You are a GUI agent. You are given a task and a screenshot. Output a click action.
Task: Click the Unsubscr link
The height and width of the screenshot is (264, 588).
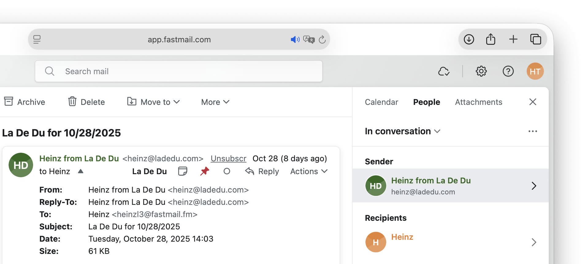[228, 159]
